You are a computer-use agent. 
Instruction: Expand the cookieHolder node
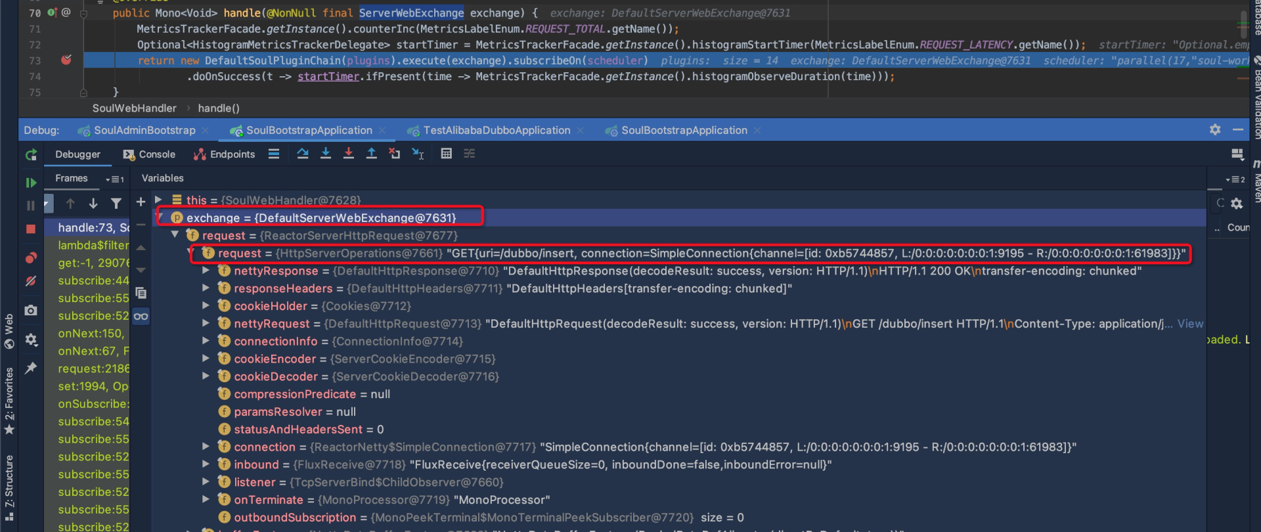tap(206, 305)
